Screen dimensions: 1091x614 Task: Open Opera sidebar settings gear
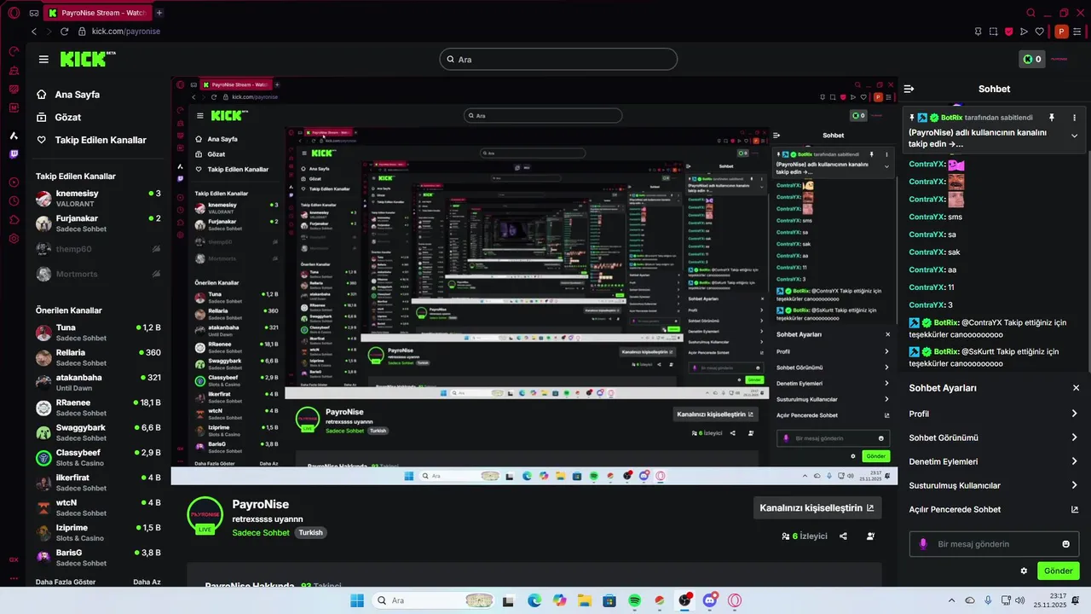coord(14,238)
